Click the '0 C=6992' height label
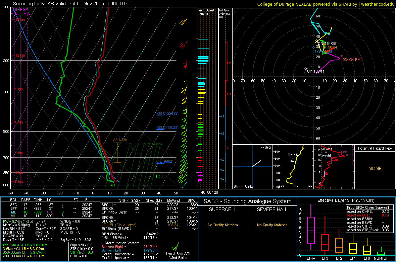Screen dimensions: 396x262 164,162
